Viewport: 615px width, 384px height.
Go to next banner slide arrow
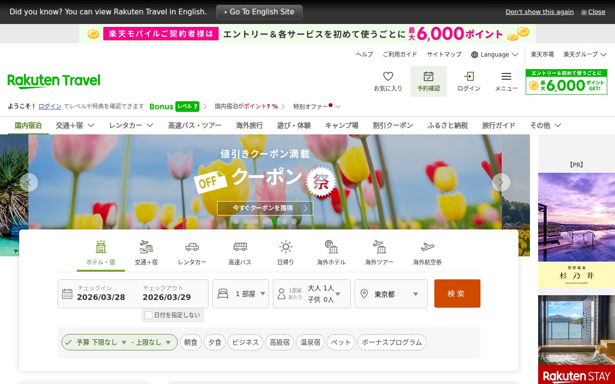tap(501, 182)
